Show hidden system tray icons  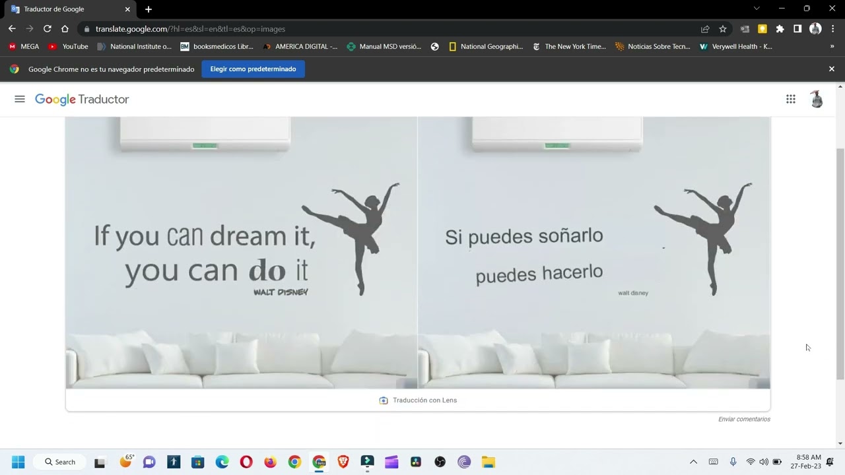pyautogui.click(x=693, y=462)
